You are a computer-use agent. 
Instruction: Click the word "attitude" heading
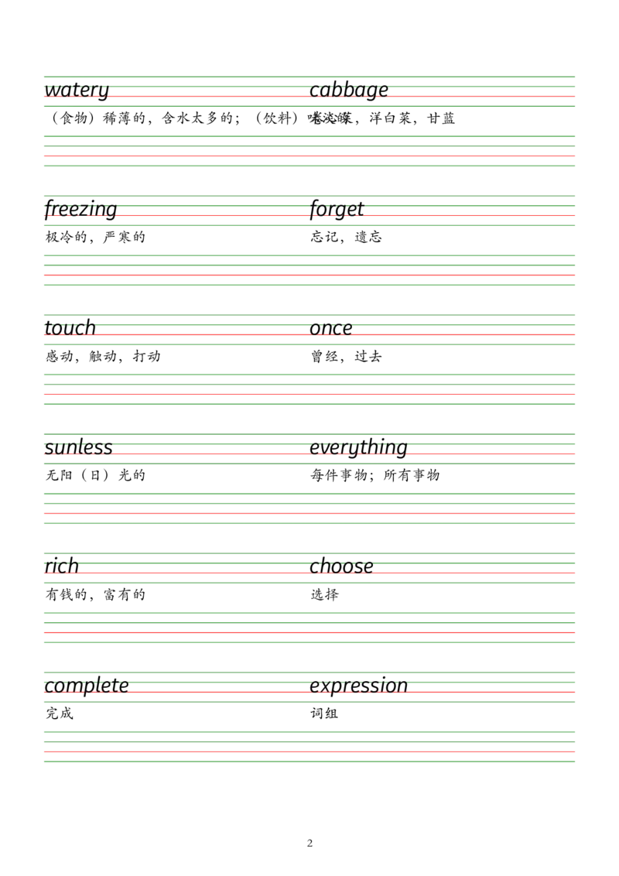point(349,90)
